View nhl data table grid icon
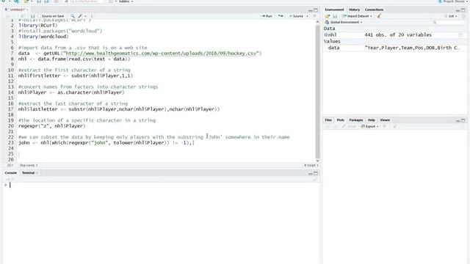Viewport: 470px width, 264px height. pyautogui.click(x=460, y=35)
